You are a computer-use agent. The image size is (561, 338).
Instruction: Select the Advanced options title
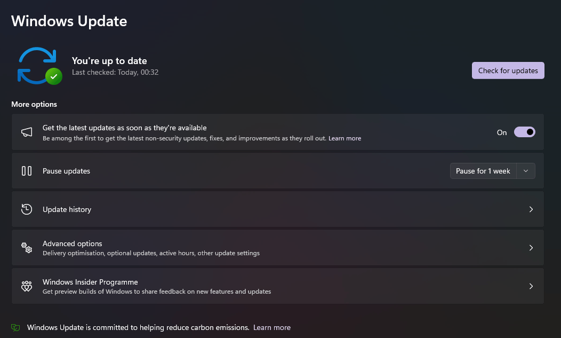[x=73, y=243]
